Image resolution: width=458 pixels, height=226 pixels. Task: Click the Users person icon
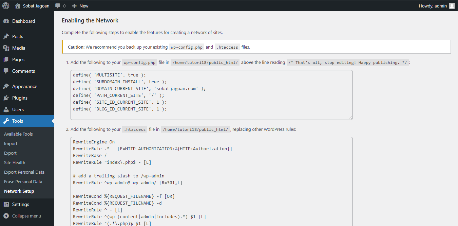tap(6, 109)
